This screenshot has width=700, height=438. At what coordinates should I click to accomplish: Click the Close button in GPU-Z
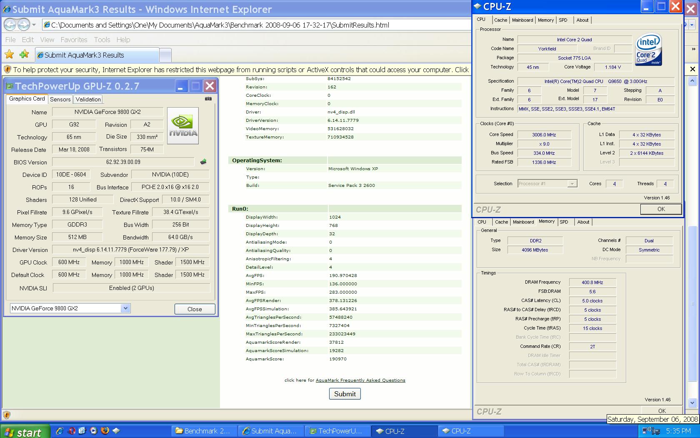tap(195, 309)
